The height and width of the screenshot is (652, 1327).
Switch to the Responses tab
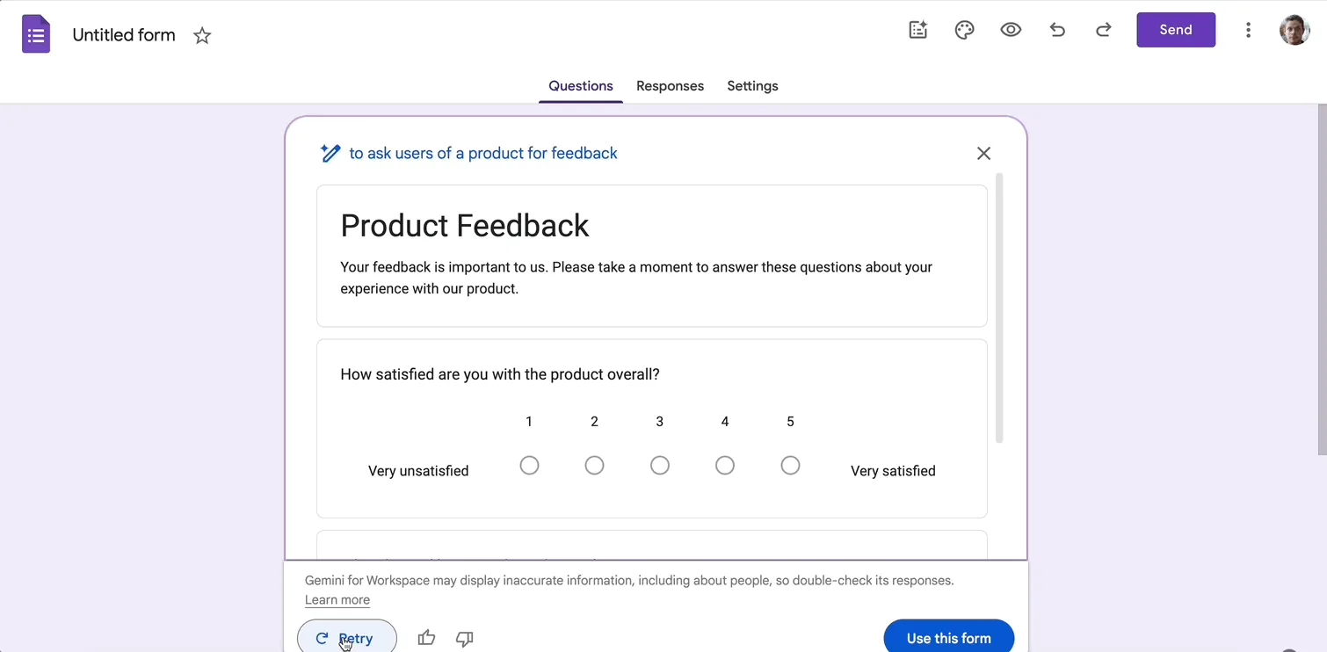pyautogui.click(x=670, y=85)
